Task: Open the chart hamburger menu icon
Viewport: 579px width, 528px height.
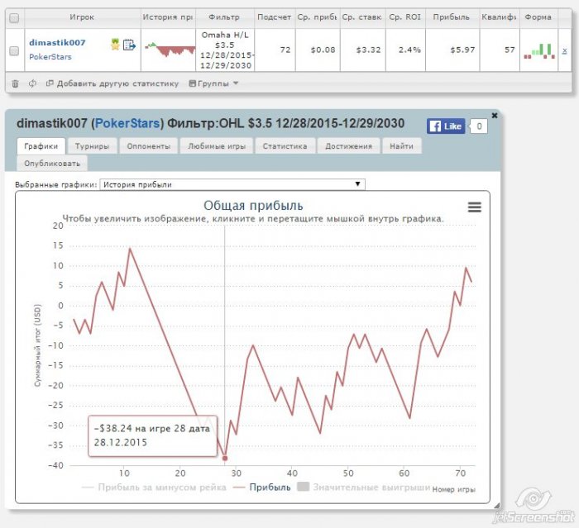Action: click(475, 207)
